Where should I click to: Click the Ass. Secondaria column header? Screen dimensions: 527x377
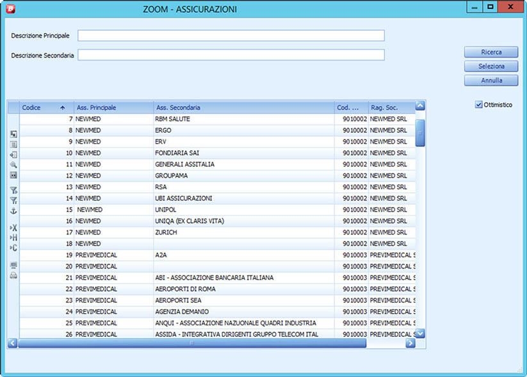pyautogui.click(x=243, y=107)
